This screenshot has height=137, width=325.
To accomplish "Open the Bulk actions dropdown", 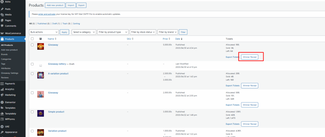I will point(44,32).
